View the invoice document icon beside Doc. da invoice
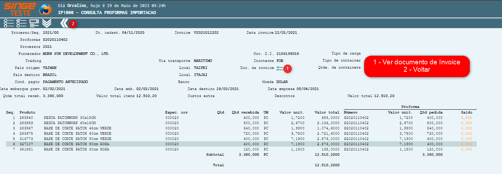Image resolution: width=502 pixels, height=174 pixels. pyautogui.click(x=279, y=69)
